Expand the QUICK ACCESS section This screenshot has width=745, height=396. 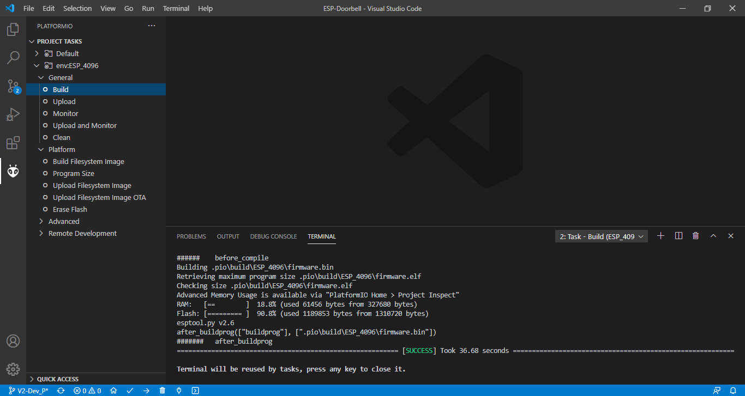pyautogui.click(x=96, y=379)
